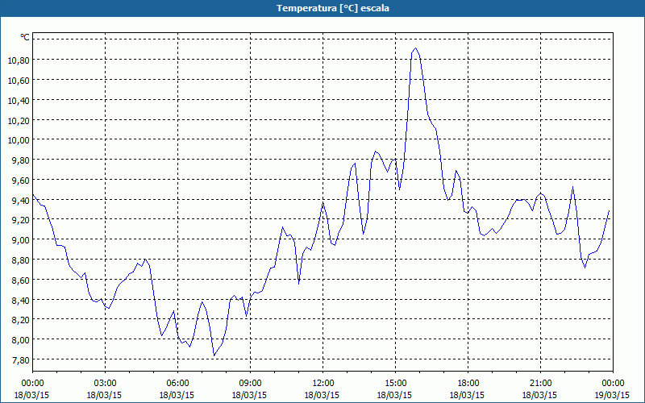Select the 10,20 y-axis value
Viewport: 645px width, 403px height.
(19, 121)
